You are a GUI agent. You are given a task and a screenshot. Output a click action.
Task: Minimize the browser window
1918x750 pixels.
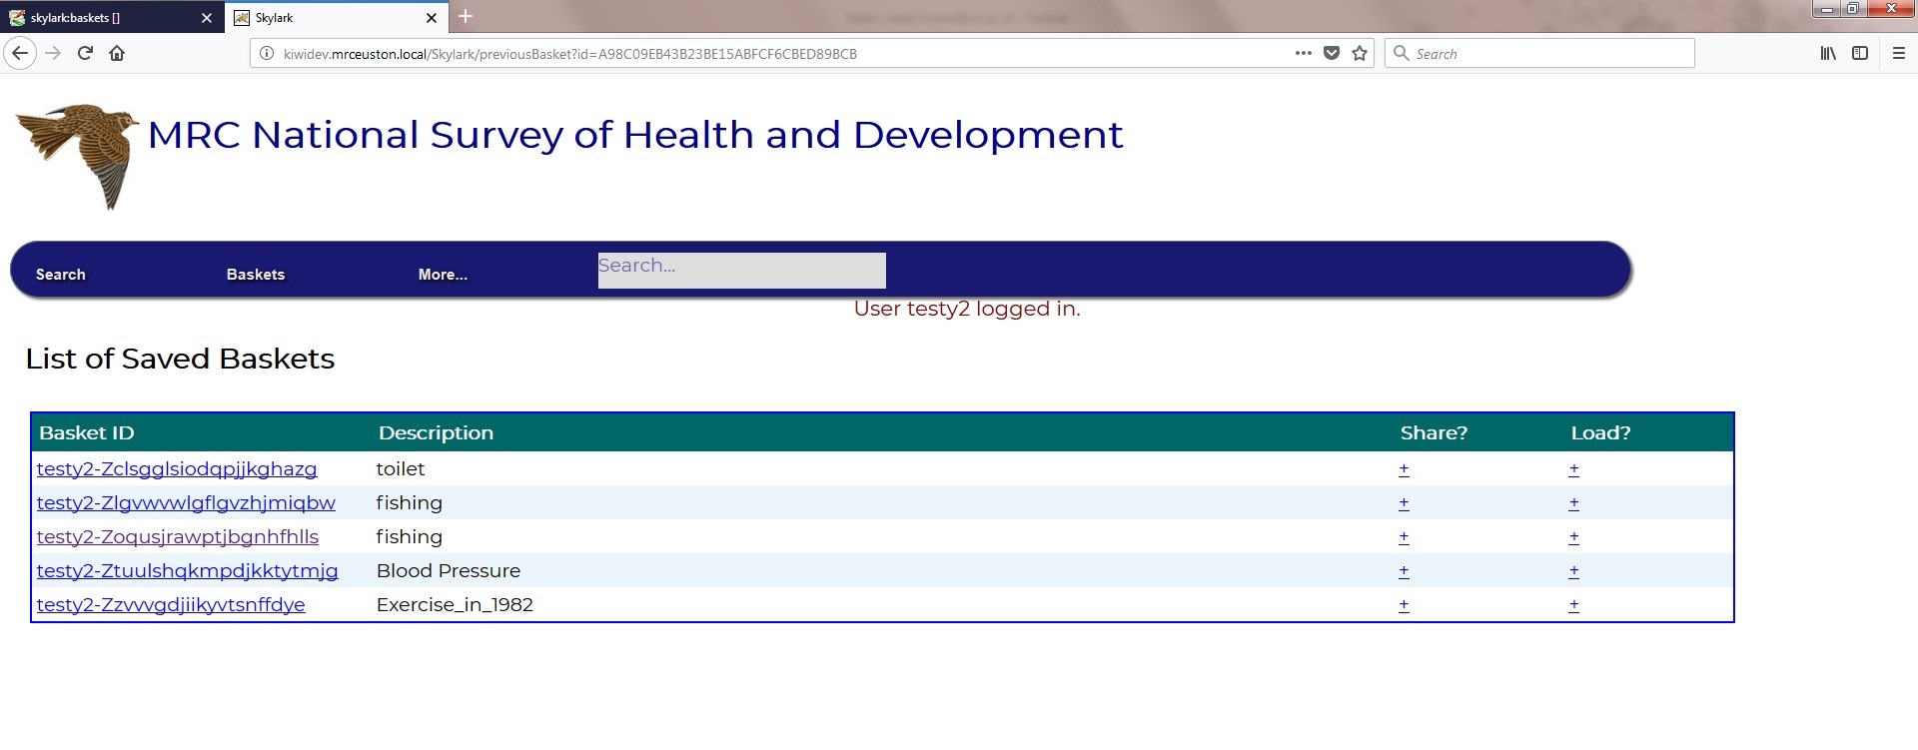(x=1827, y=9)
